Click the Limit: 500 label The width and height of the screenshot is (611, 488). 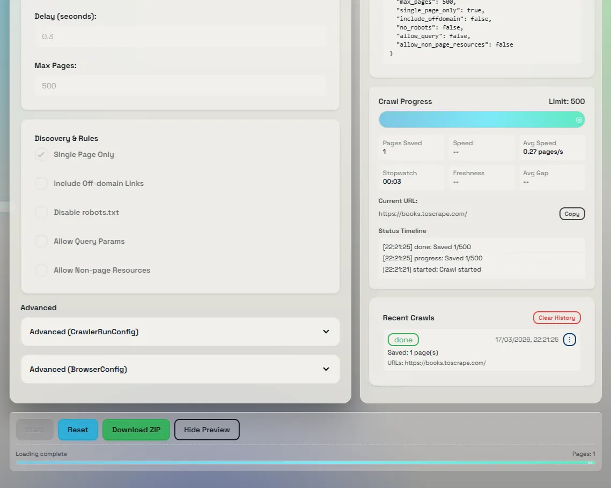566,102
